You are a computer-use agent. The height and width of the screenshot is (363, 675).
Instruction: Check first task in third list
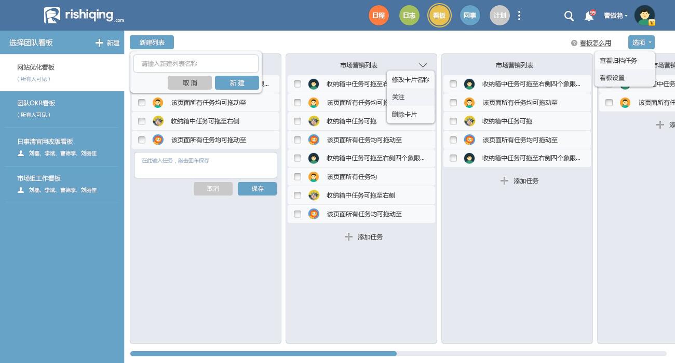453,84
